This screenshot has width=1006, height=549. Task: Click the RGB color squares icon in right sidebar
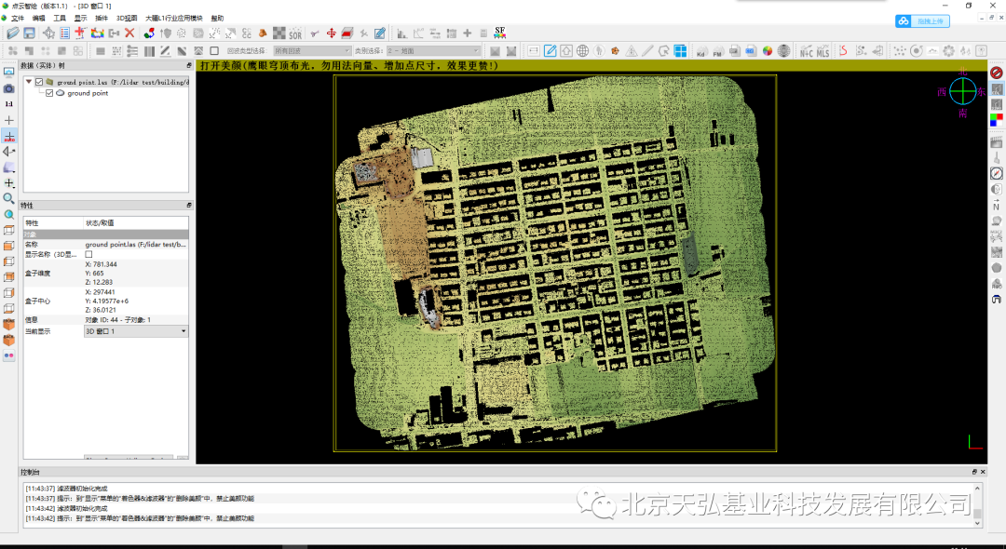click(997, 120)
